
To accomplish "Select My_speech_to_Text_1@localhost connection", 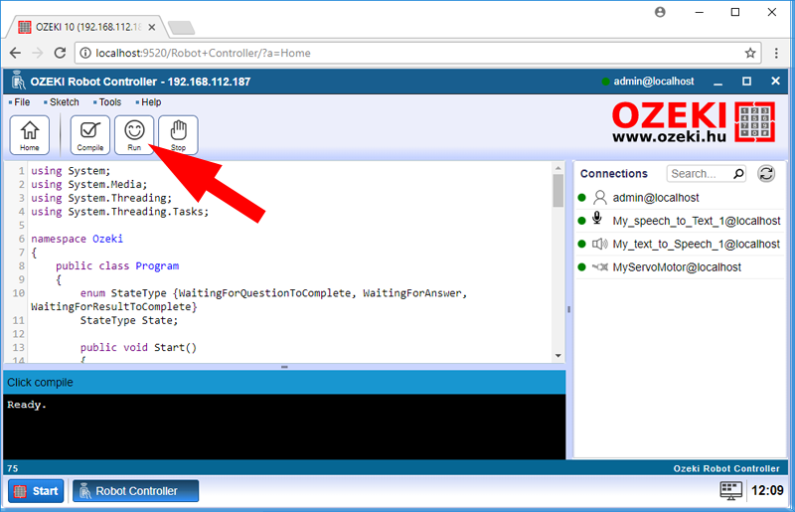I will [696, 221].
